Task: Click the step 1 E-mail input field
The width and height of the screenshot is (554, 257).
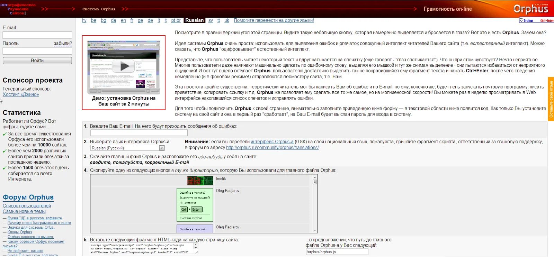Action: [x=139, y=133]
